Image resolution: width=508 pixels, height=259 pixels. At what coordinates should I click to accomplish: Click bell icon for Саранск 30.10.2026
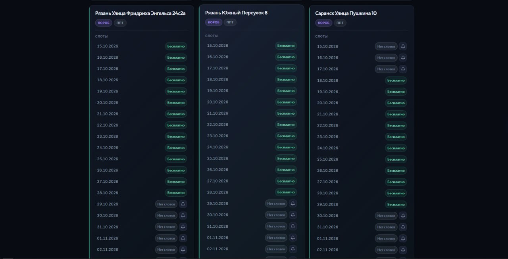coord(403,216)
